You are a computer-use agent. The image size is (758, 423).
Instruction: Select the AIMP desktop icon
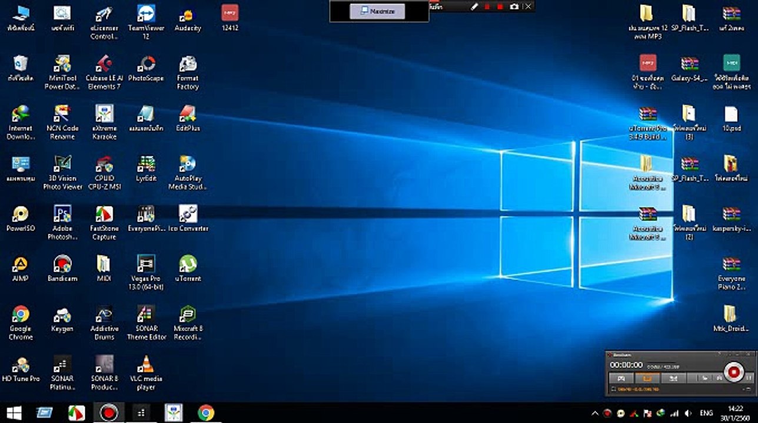[x=21, y=268]
